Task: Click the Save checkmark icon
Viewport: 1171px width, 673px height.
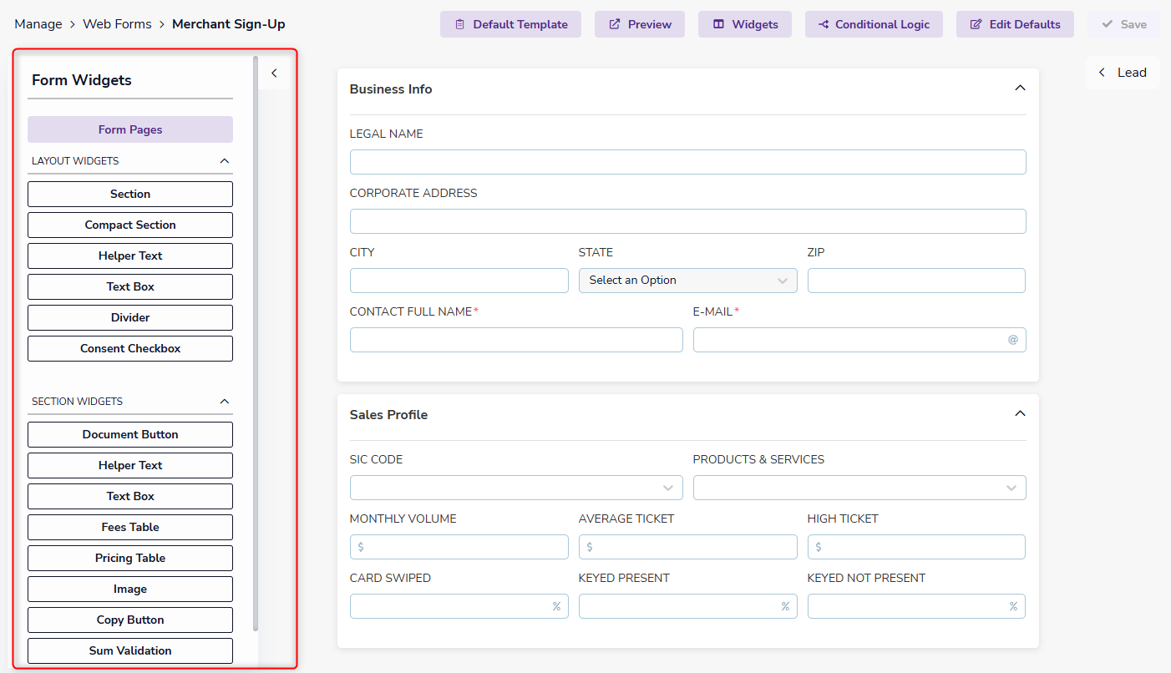Action: coord(1108,24)
